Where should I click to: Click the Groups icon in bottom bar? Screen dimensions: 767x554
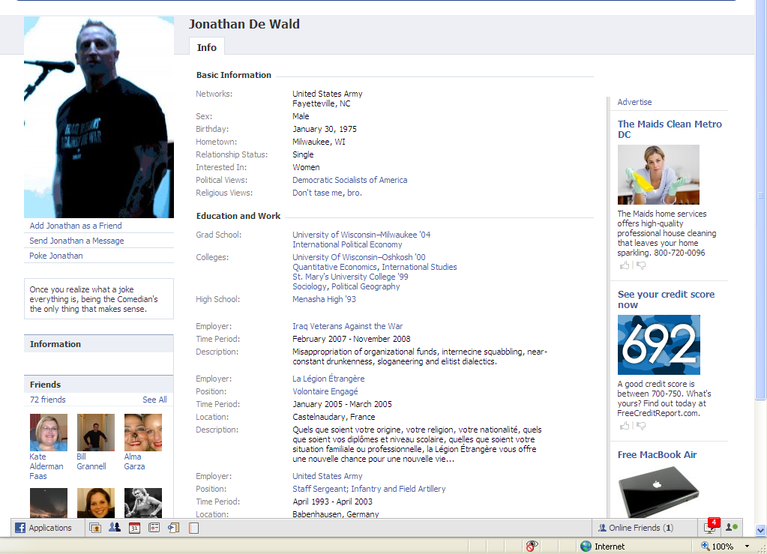(x=115, y=528)
